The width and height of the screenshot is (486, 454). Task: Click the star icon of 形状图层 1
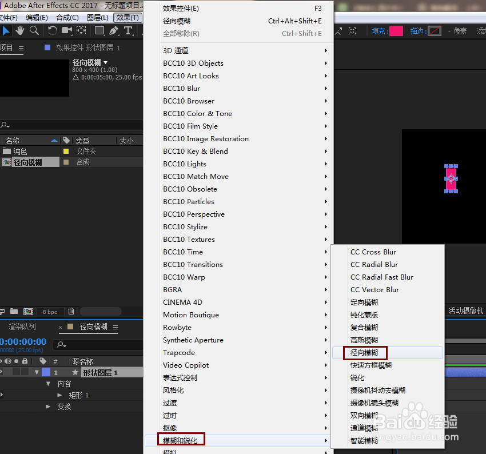click(x=75, y=372)
